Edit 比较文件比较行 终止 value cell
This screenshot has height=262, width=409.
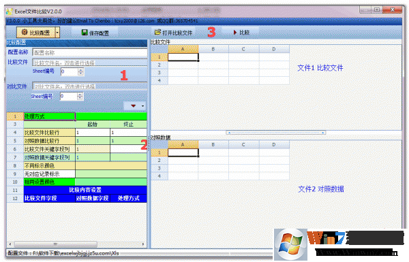[x=128, y=133]
